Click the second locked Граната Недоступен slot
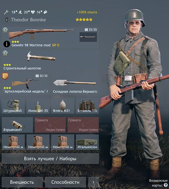The height and width of the screenshot is (189, 169). coord(83,125)
